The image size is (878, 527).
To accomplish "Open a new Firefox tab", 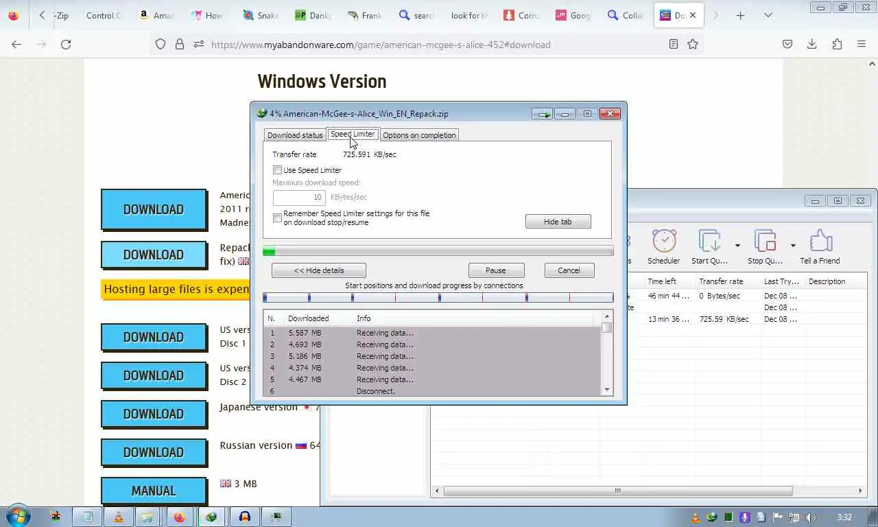I will tap(740, 15).
